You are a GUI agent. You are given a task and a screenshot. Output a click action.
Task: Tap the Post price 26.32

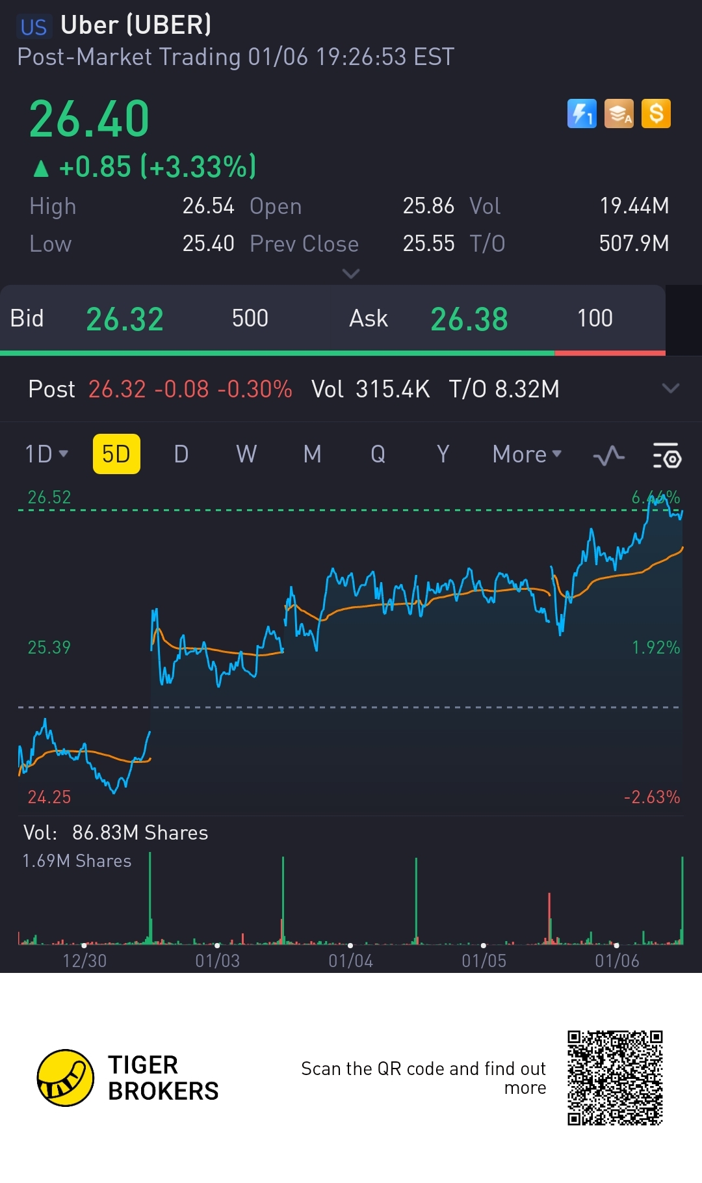click(117, 390)
